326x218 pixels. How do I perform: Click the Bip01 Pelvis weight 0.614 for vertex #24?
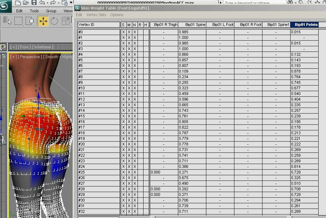[x=304, y=166]
